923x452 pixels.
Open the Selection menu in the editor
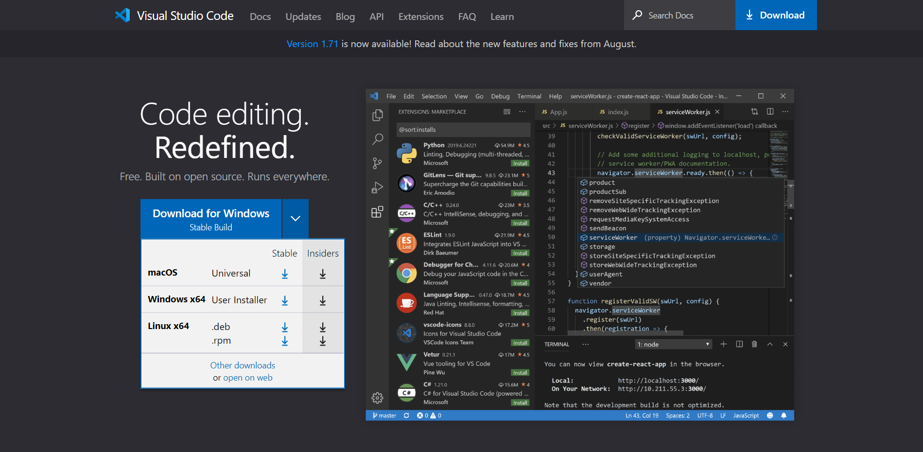point(434,96)
